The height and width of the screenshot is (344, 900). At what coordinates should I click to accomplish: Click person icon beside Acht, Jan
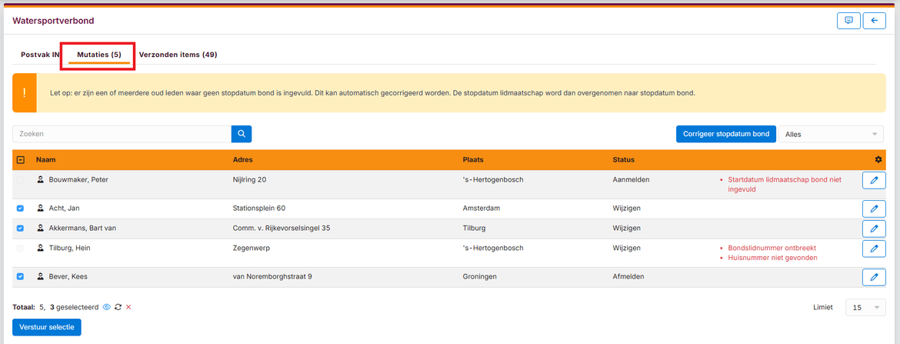click(x=41, y=209)
